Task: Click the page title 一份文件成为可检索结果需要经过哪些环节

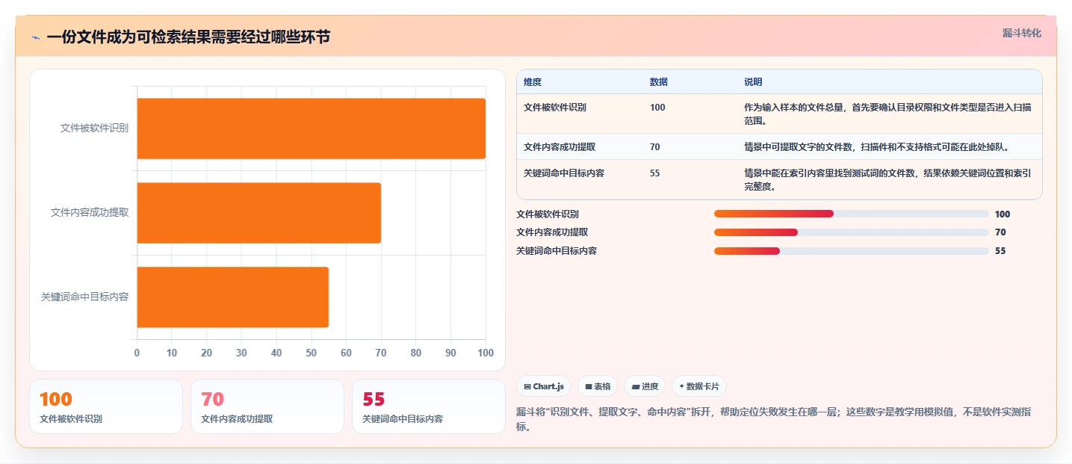Action: coord(188,37)
